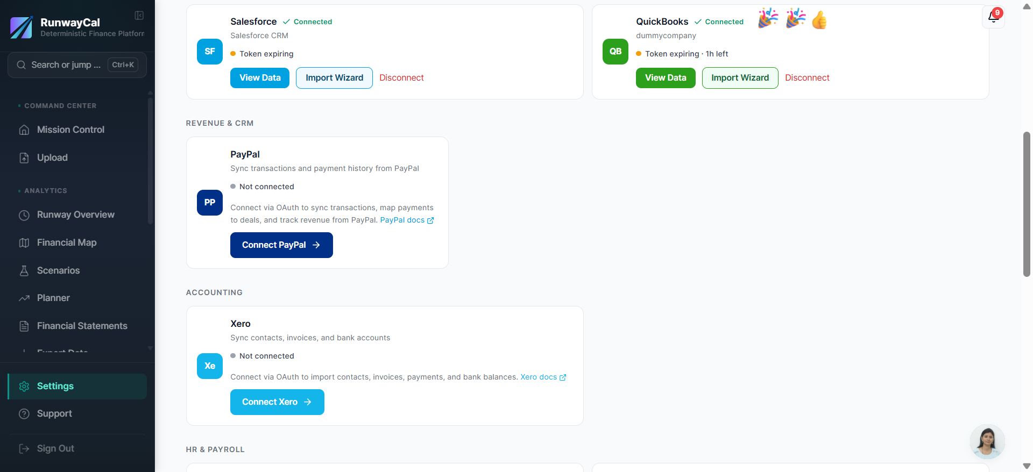
Task: Click the scroll up arrow of page scrollbar
Action: [x=1027, y=6]
